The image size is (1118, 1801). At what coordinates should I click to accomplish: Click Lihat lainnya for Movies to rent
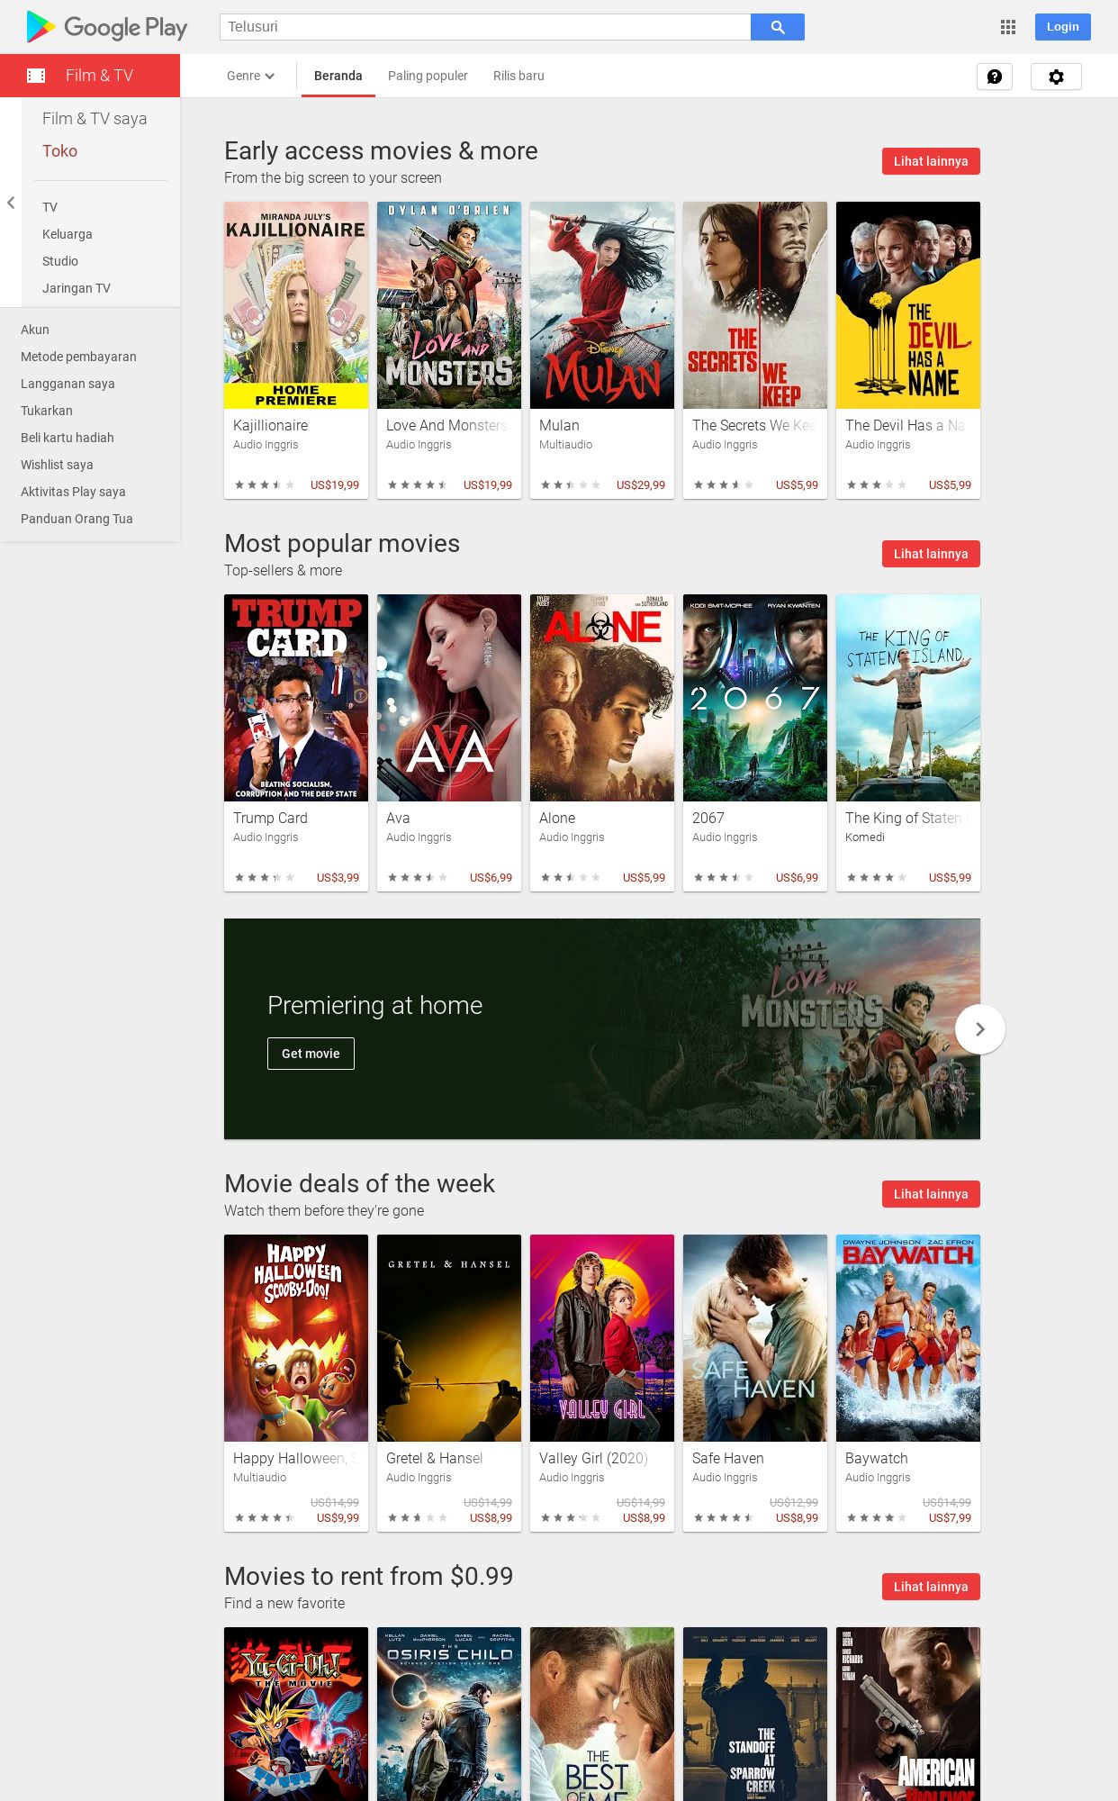point(931,1587)
